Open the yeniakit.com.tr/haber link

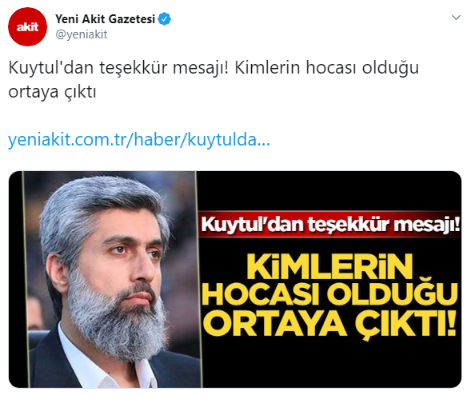[x=139, y=140]
